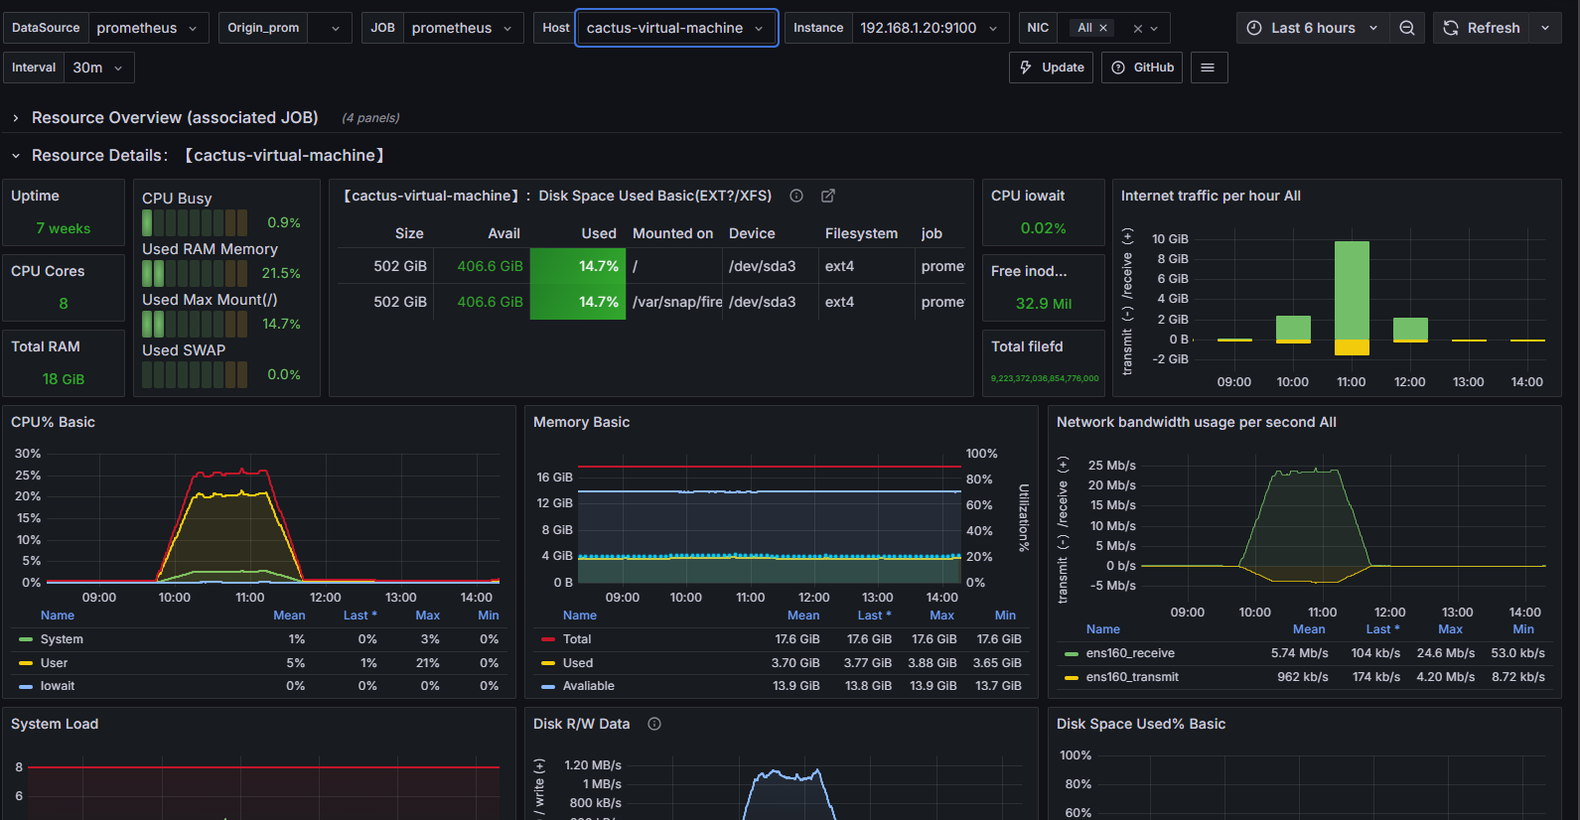The width and height of the screenshot is (1580, 820).
Task: Toggle the Used series in Memory legend
Action: click(578, 663)
